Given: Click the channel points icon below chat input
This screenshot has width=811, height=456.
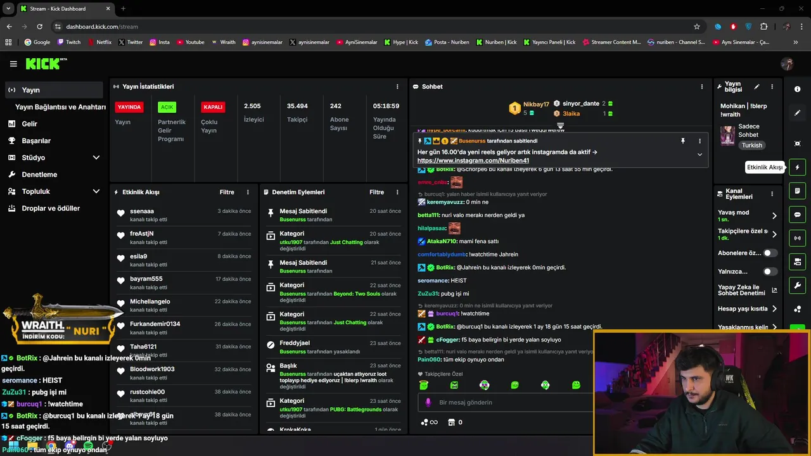Looking at the screenshot, I should (429, 422).
